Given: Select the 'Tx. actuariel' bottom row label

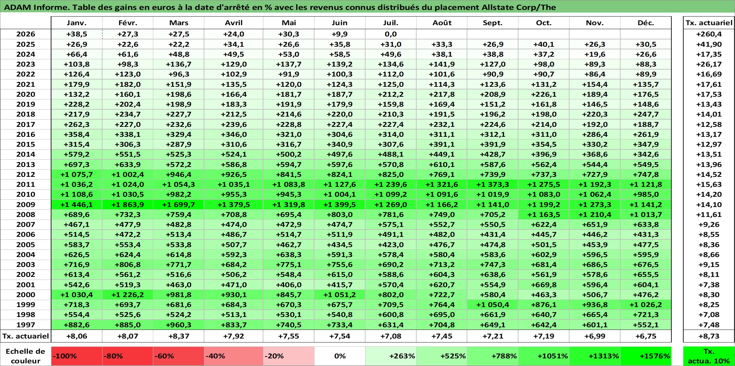Looking at the screenshot, I should click(x=26, y=336).
